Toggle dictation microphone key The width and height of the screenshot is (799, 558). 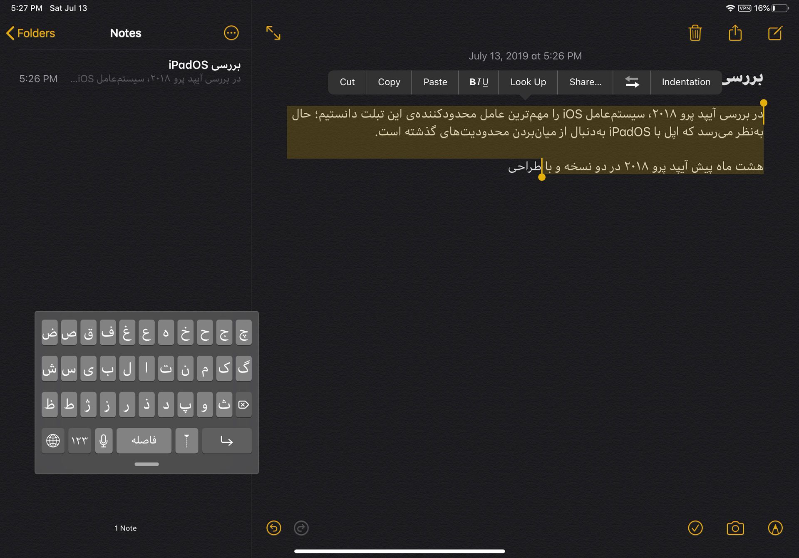pos(104,440)
